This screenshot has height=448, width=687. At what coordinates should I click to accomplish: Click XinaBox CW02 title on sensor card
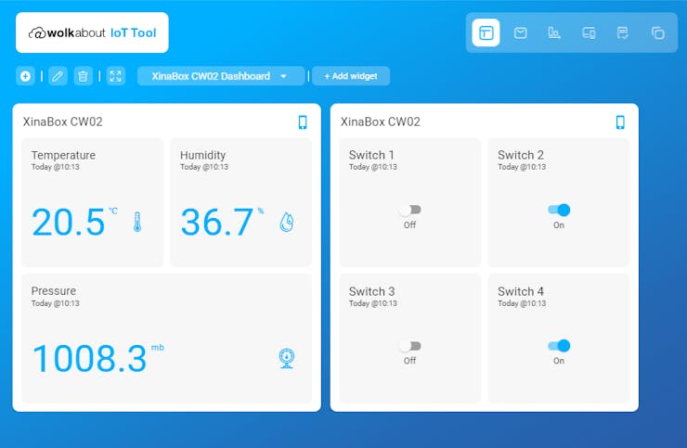pos(62,122)
